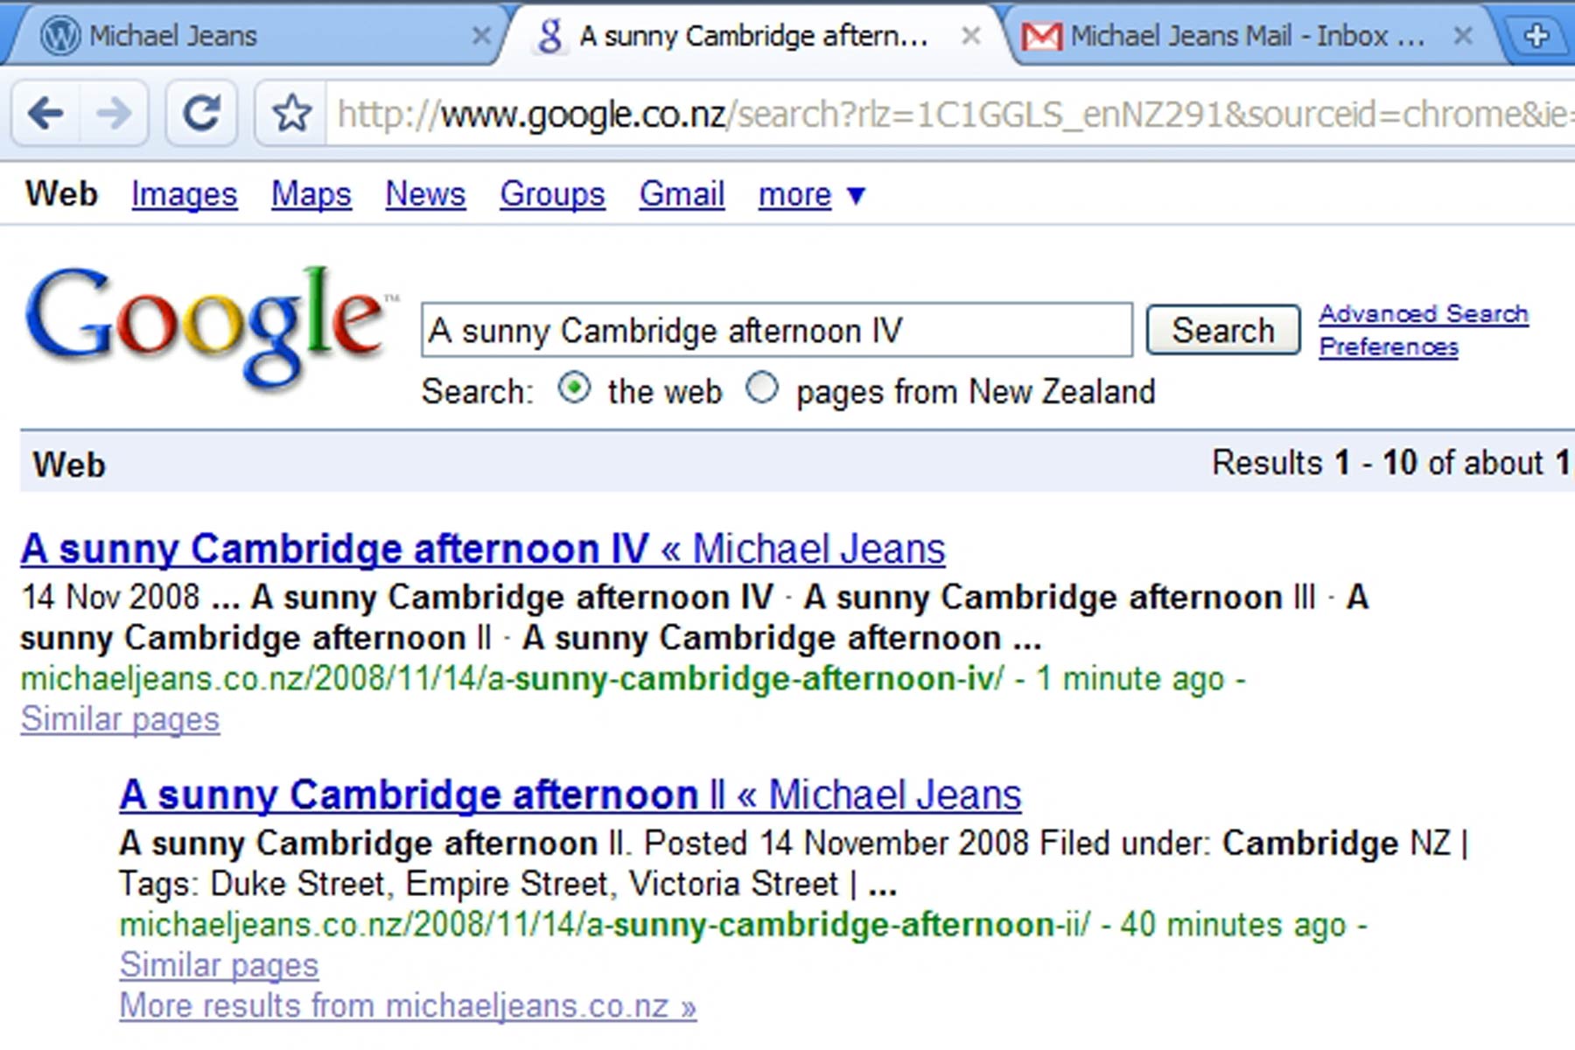
Task: Bookmark this page with the star icon
Action: [x=291, y=114]
